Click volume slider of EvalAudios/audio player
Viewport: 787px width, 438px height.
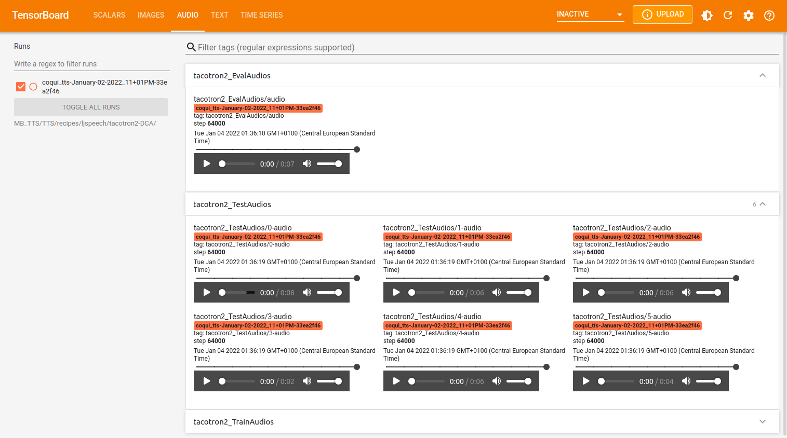coord(329,163)
